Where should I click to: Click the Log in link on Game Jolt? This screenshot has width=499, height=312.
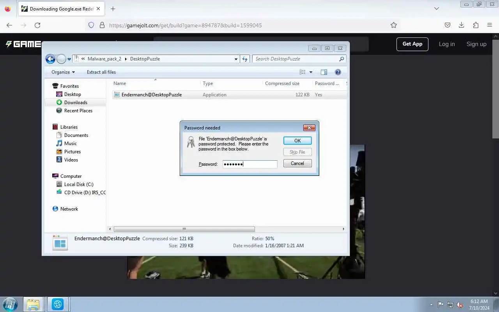[x=447, y=44]
